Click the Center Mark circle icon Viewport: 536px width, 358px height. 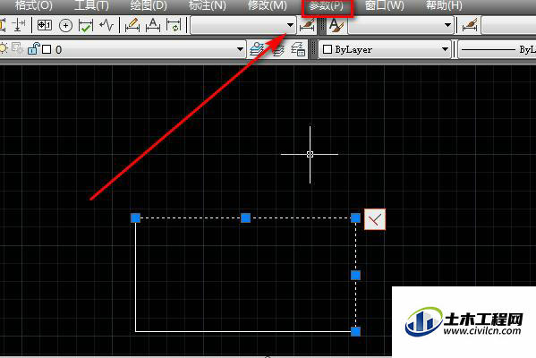[x=65, y=26]
